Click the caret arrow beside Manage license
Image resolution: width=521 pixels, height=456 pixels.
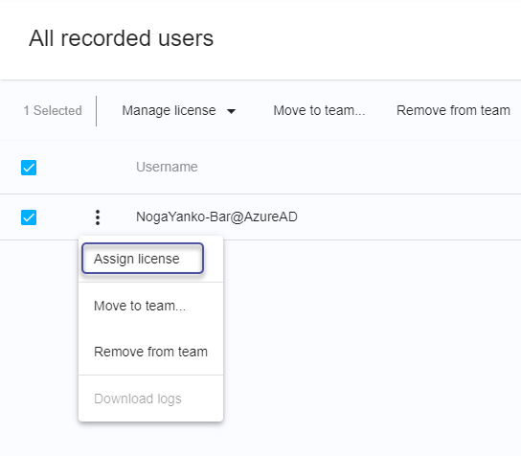coord(231,111)
